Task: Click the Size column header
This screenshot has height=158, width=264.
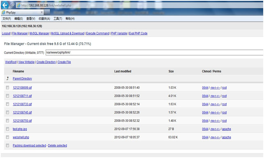Action: click(171, 71)
